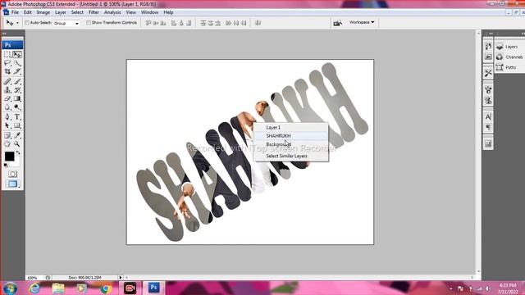The image size is (525, 295).
Task: Select the Clone Stamp tool
Action: coord(7,90)
